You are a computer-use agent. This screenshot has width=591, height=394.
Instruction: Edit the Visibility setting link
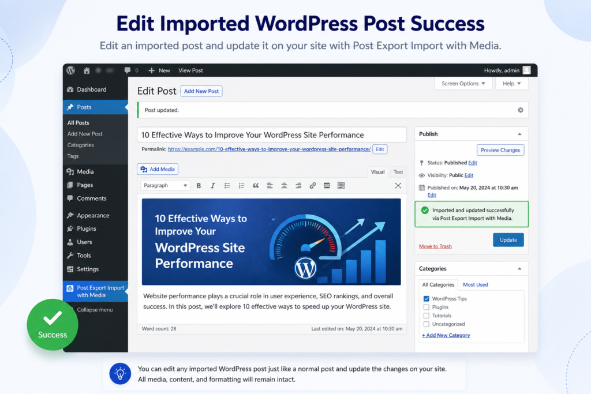469,175
